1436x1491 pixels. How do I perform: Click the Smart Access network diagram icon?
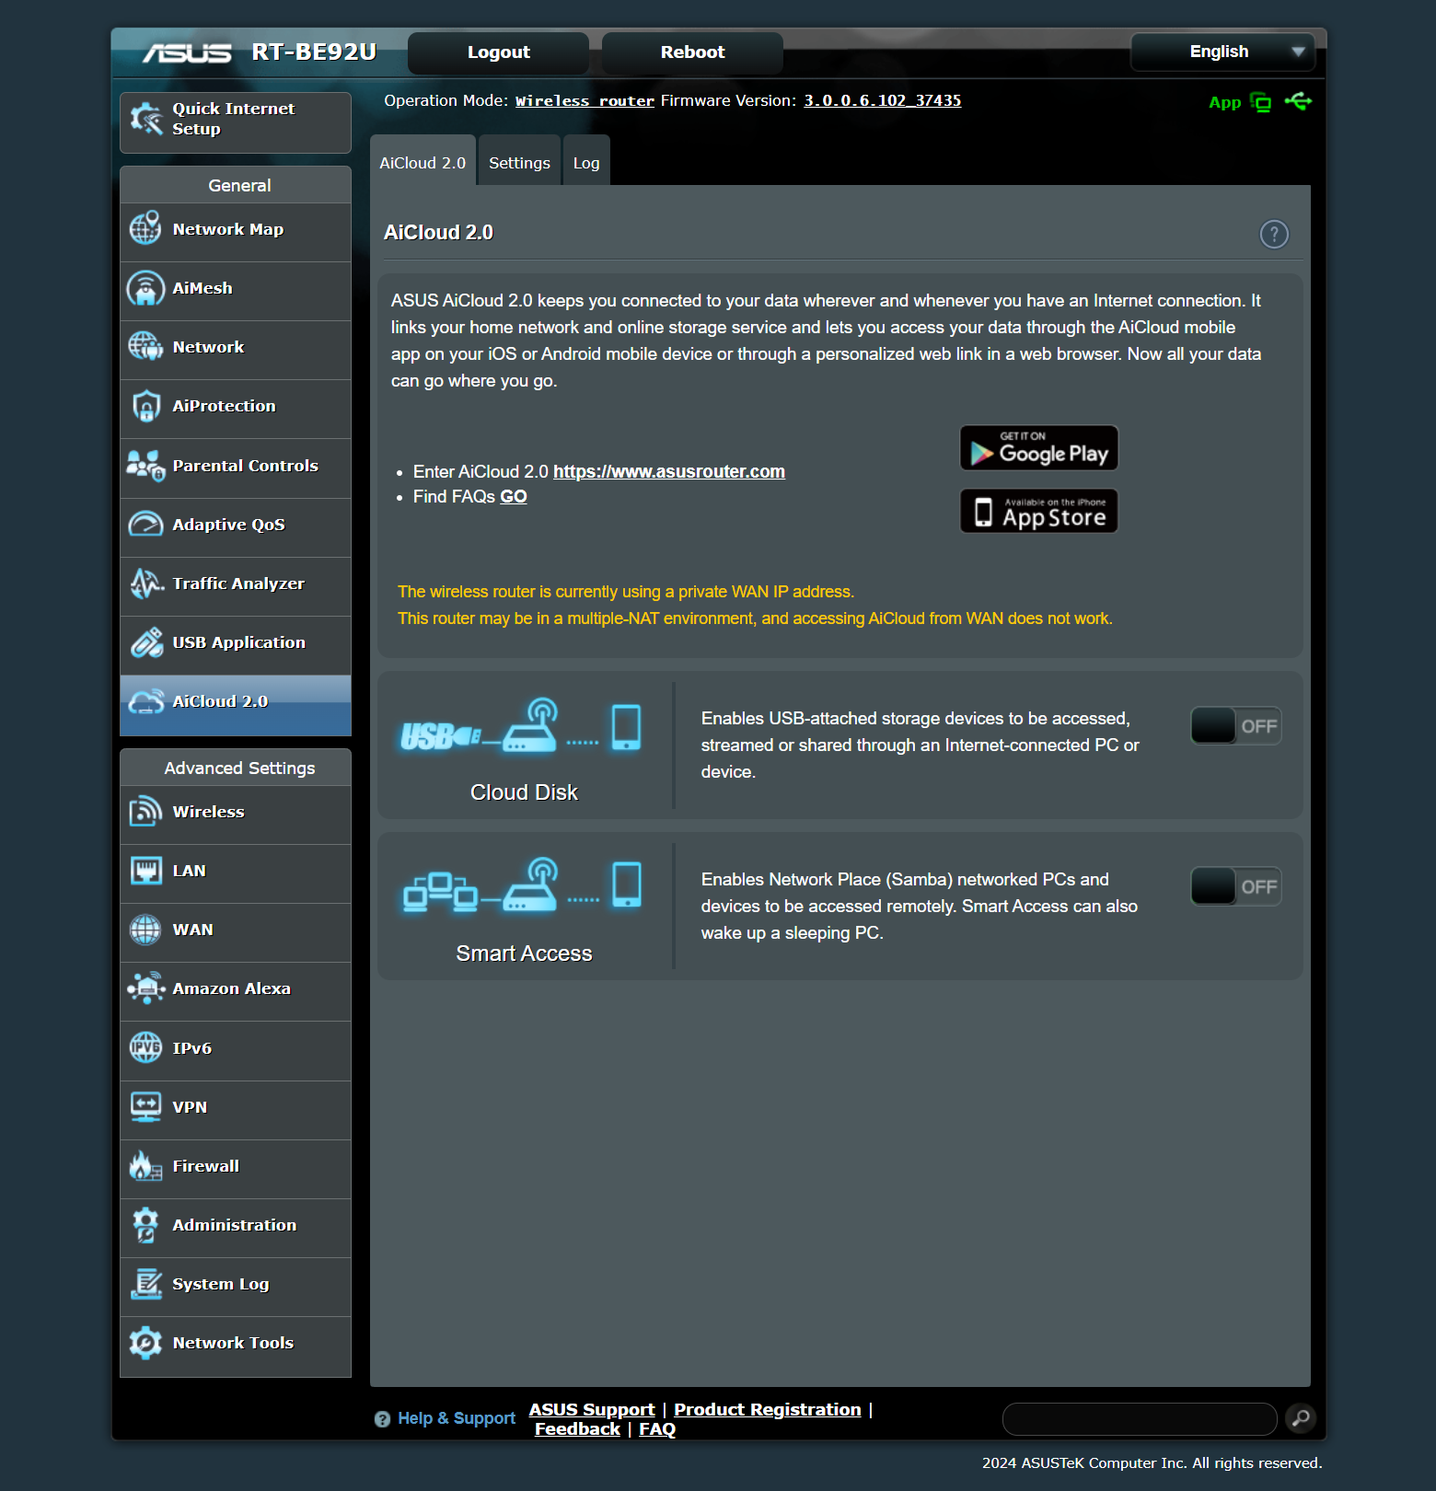(523, 885)
